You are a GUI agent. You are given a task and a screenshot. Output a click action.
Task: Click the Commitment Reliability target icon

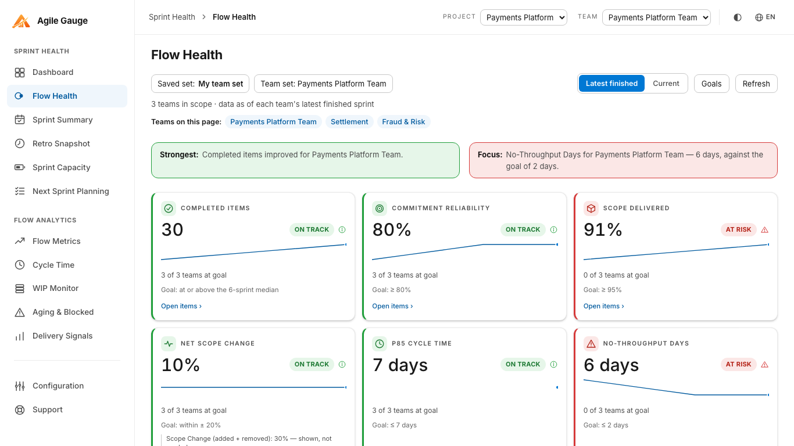[380, 208]
